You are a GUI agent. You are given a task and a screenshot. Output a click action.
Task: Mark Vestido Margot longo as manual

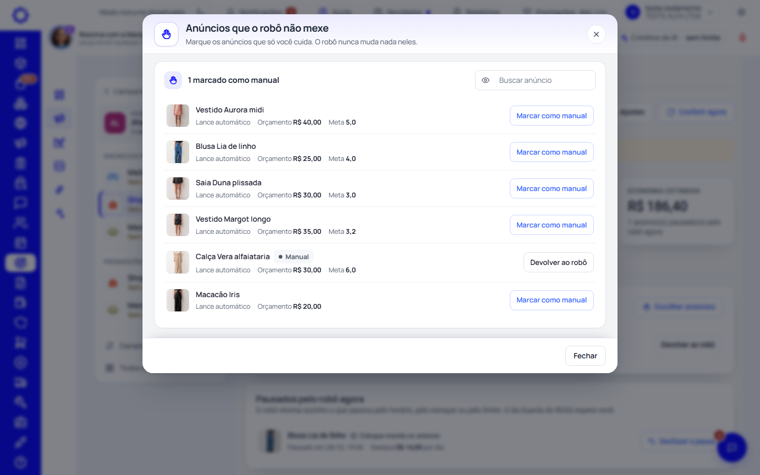pyautogui.click(x=552, y=225)
